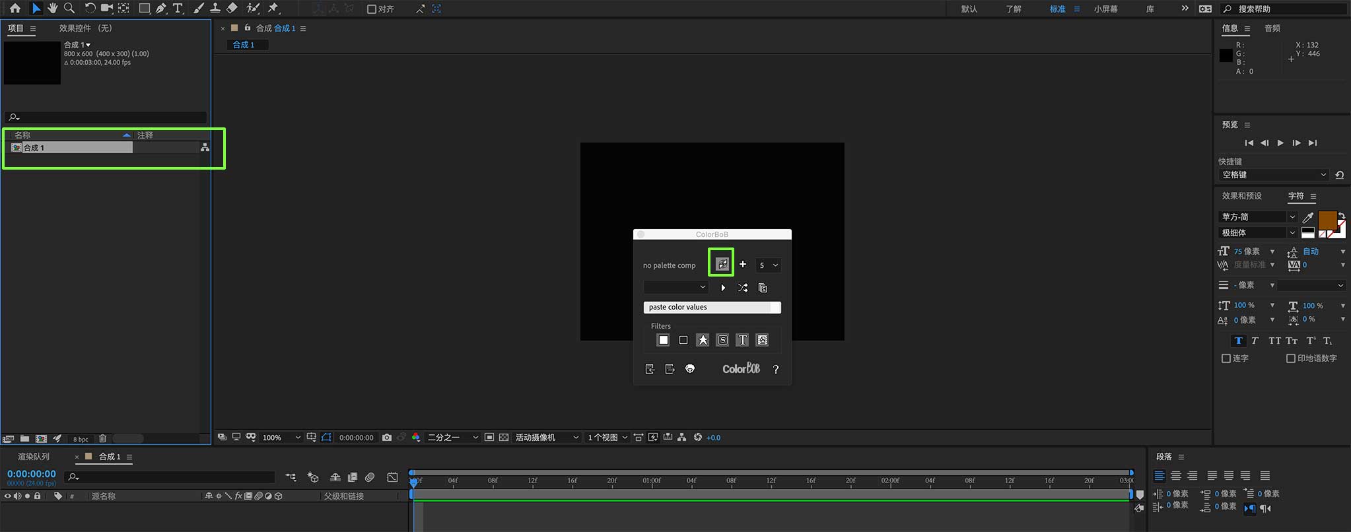Select the Unified Camera tool
Image resolution: width=1351 pixels, height=532 pixels.
(x=106, y=9)
